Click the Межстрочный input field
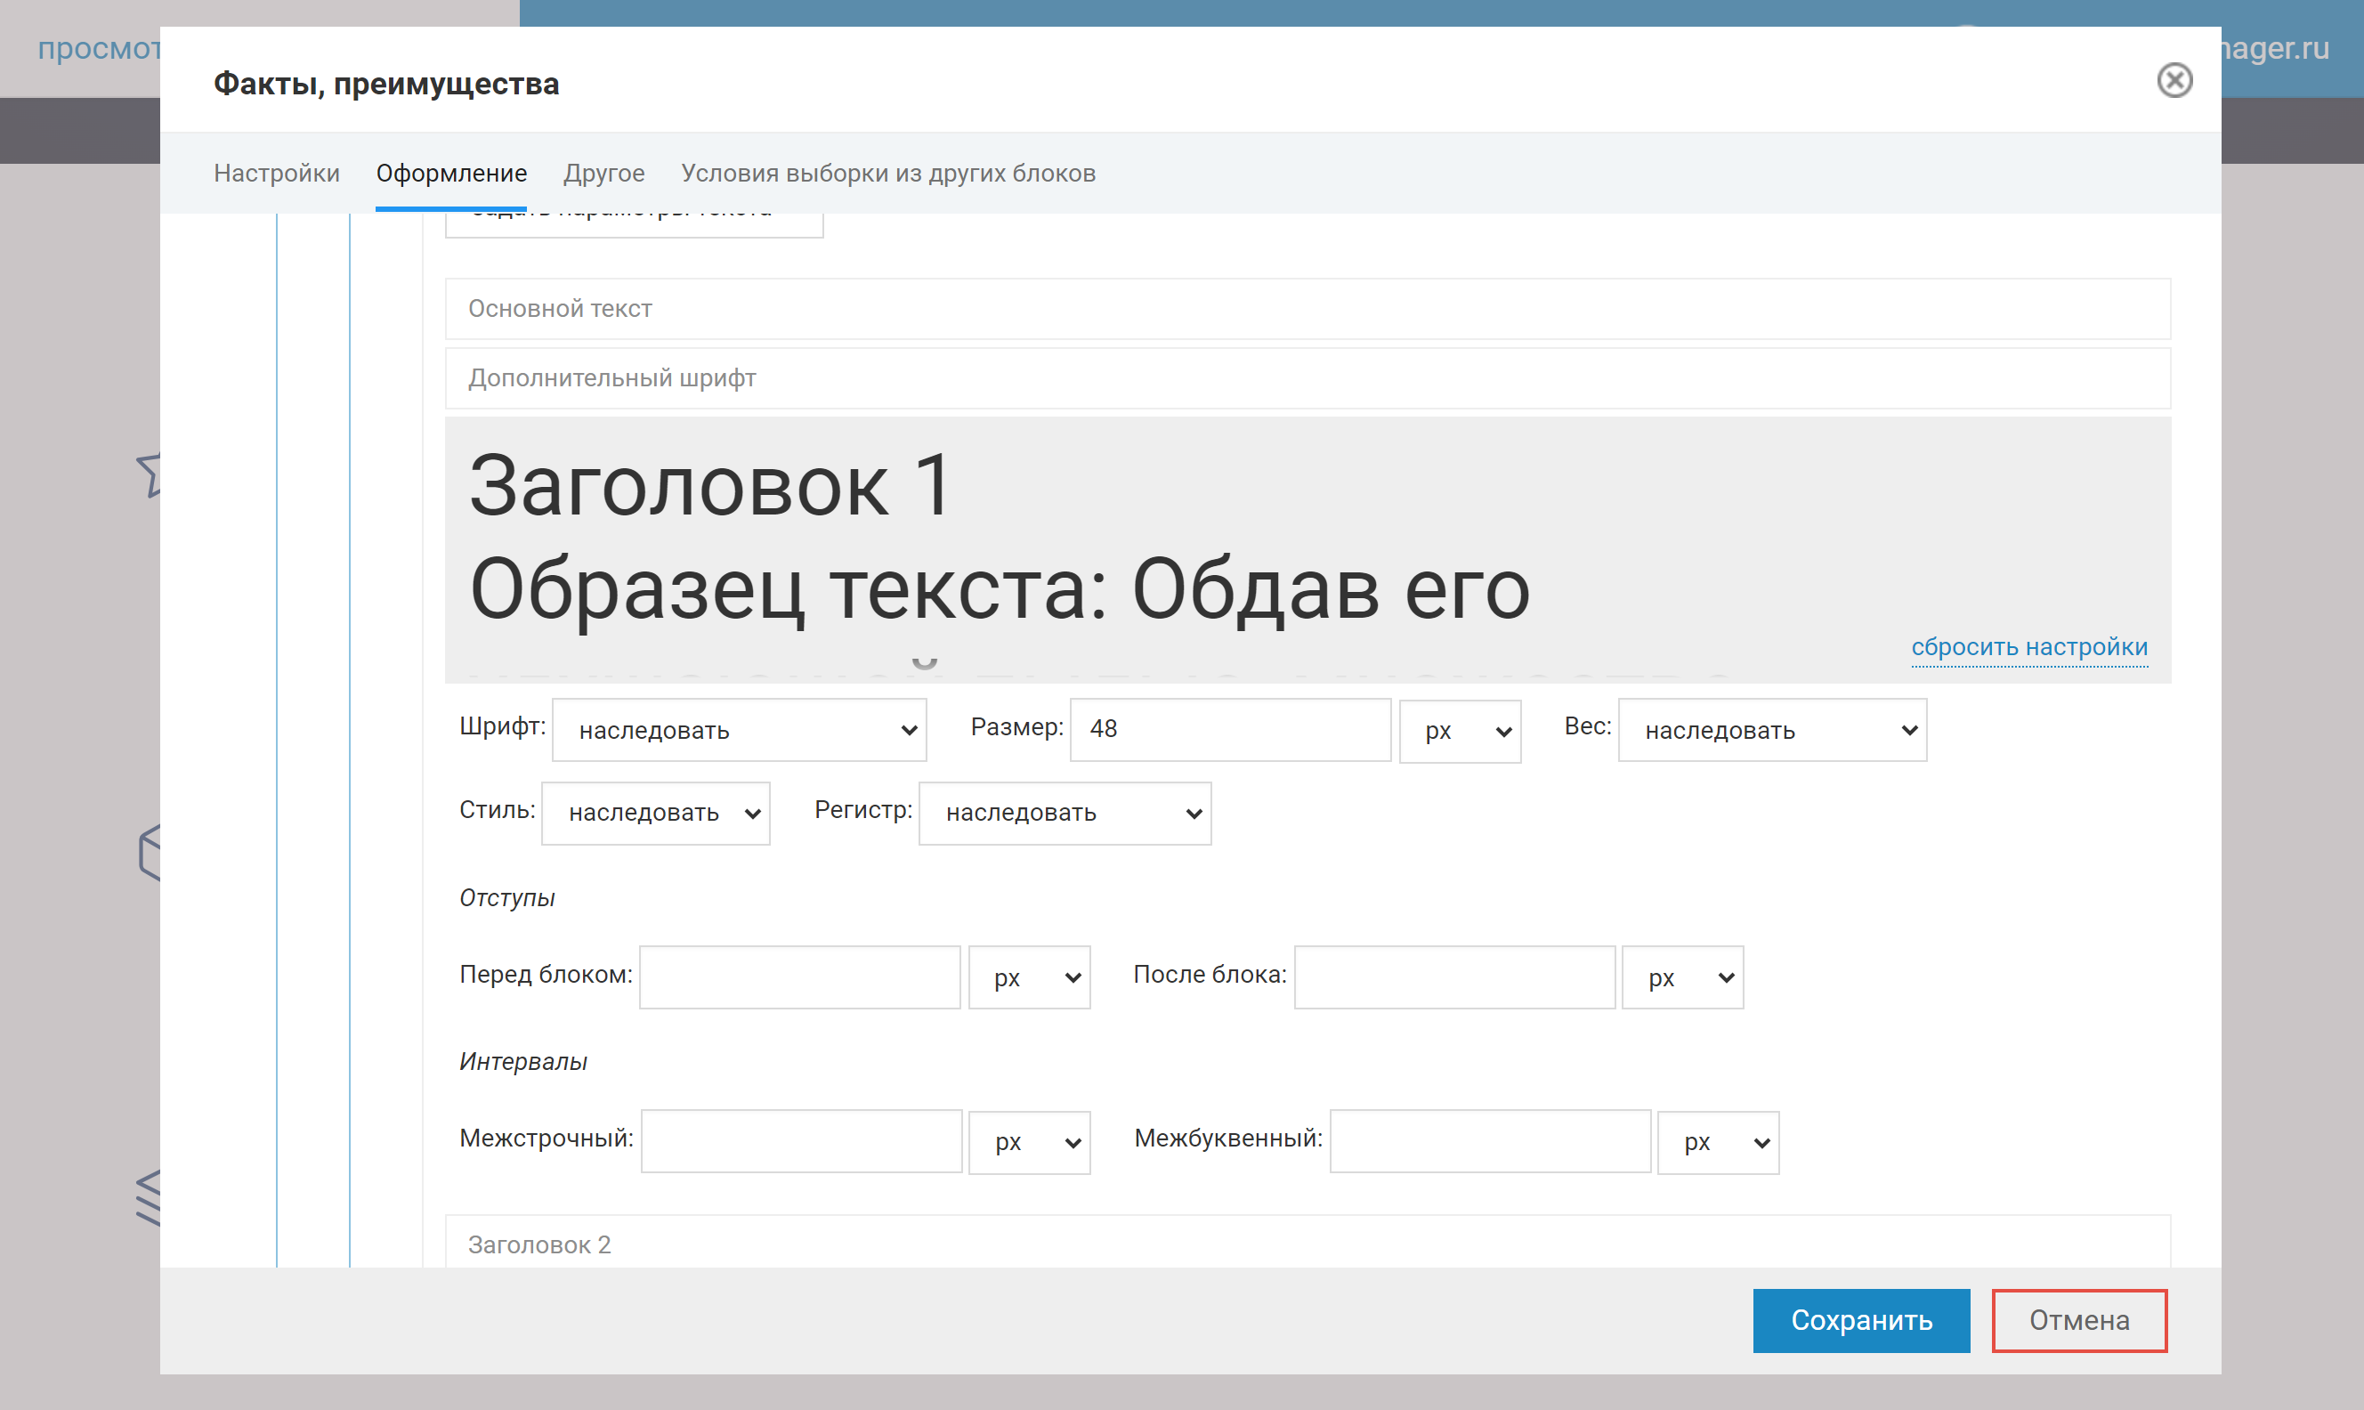Image resolution: width=2364 pixels, height=1410 pixels. click(802, 1141)
